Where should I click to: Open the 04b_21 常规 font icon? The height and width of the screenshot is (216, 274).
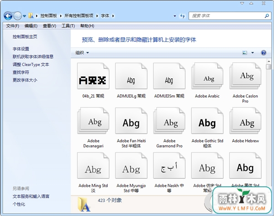(x=93, y=76)
